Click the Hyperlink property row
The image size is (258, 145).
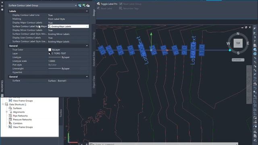tap(49, 72)
